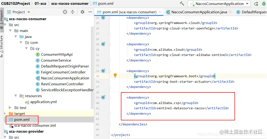Fold the dependency block at line 34
The height and width of the screenshot is (139, 267).
tap(109, 71)
